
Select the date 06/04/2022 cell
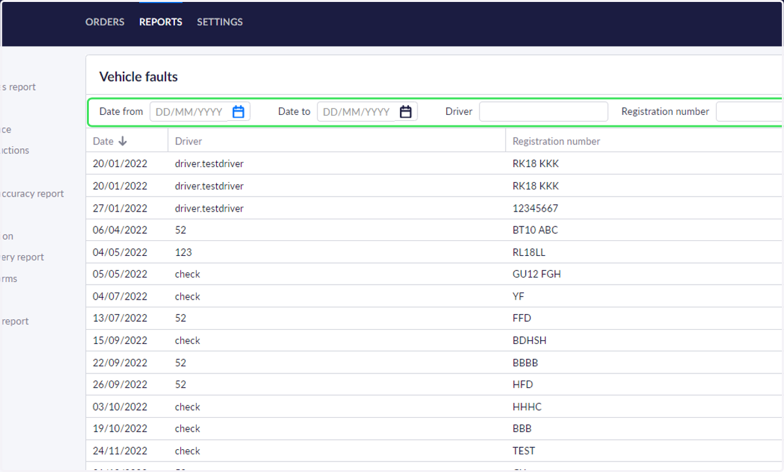click(120, 230)
